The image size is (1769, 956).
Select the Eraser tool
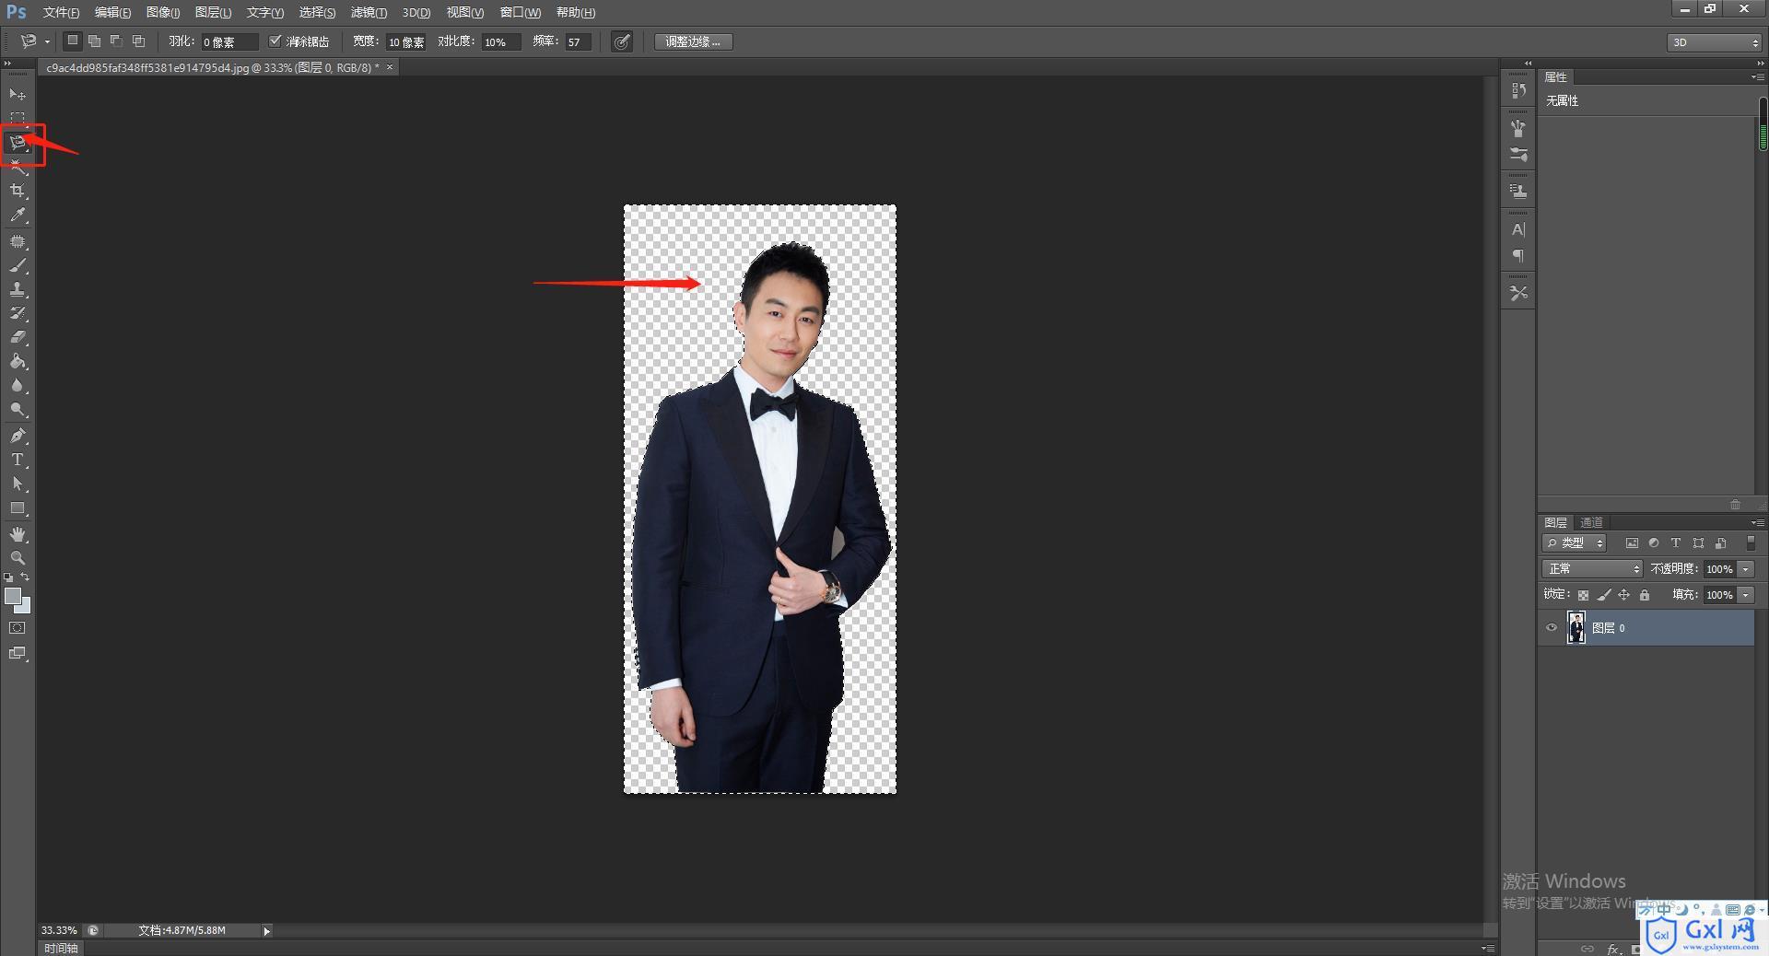pos(18,337)
